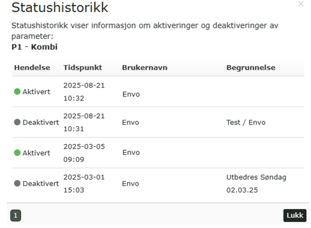Close the dialog with the top-right X

[301, 4]
